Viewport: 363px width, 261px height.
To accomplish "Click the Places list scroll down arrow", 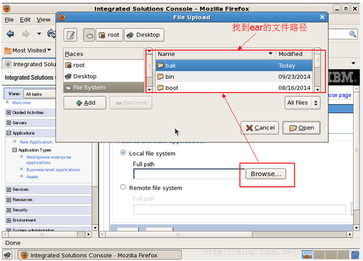I will (x=149, y=90).
